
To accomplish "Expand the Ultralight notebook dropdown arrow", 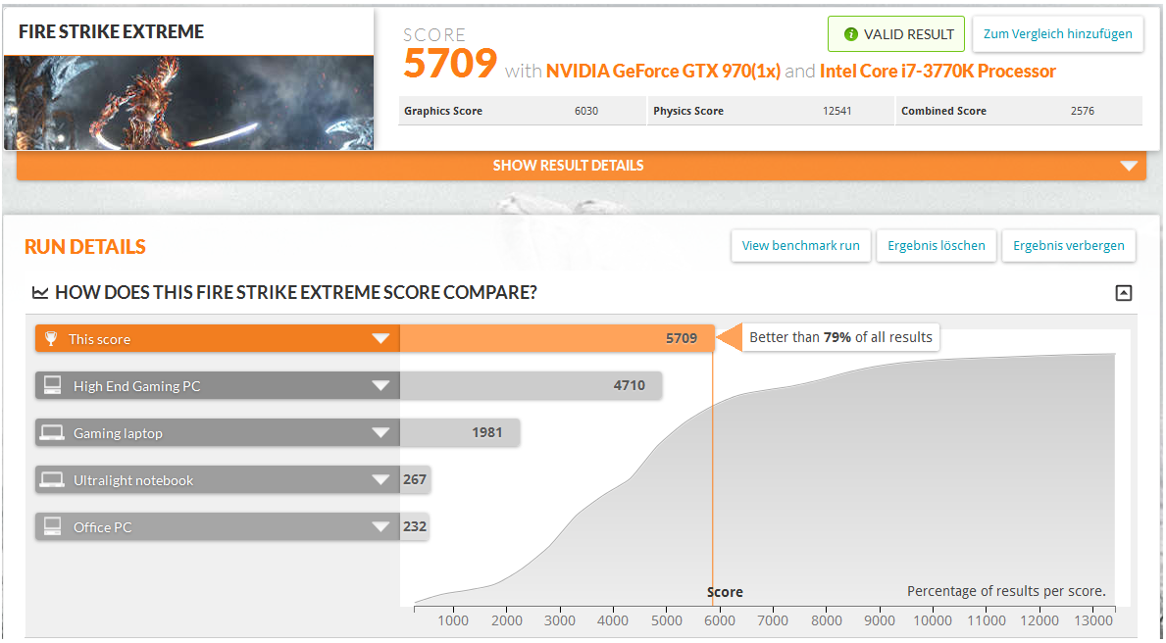I will (x=380, y=480).
